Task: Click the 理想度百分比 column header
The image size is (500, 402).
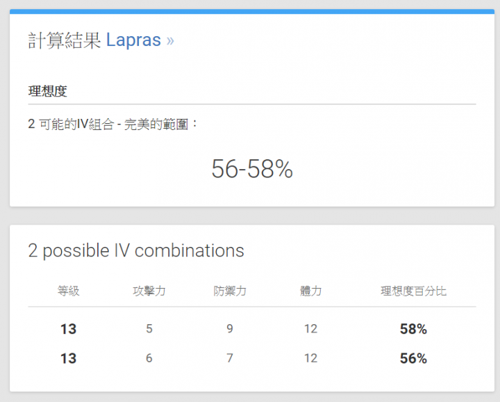Action: [x=413, y=291]
